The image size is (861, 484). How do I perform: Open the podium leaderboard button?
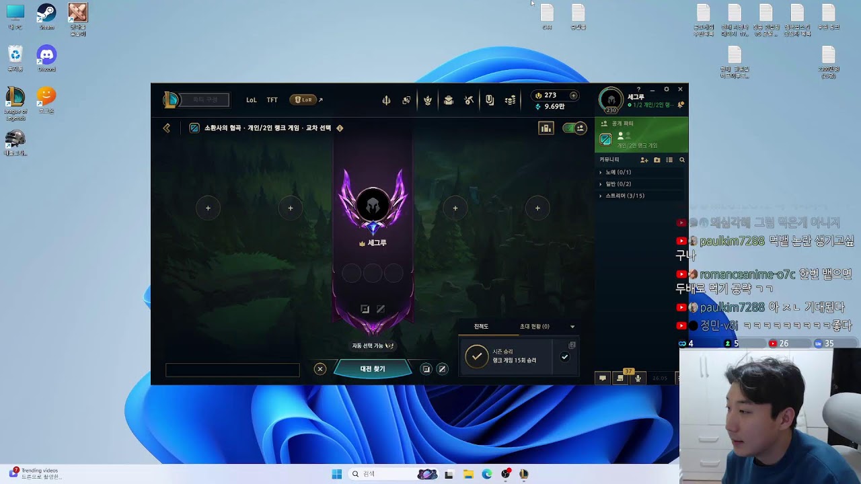pos(546,128)
